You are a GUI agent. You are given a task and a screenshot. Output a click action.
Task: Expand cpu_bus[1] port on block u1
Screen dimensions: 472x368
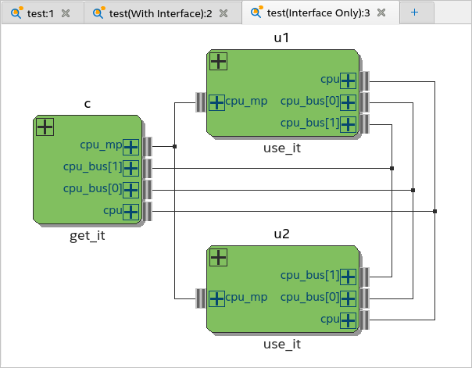[x=349, y=124]
